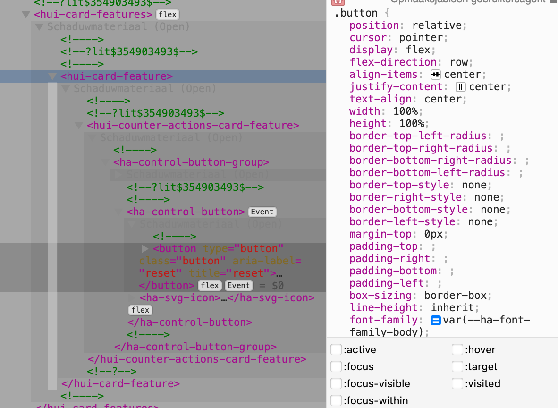Click the position relative value
Viewport: 558px width, 408px height.
(437, 25)
